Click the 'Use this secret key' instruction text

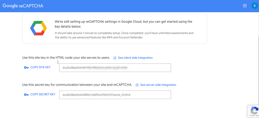click(x=77, y=85)
